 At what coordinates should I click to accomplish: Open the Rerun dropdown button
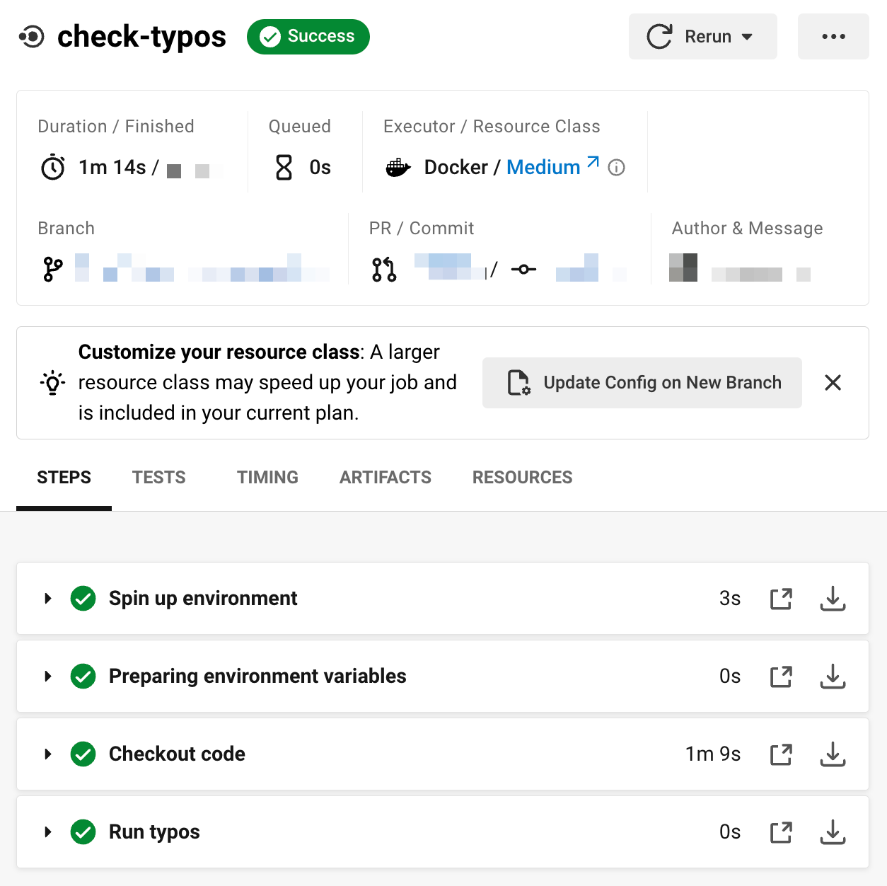pyautogui.click(x=702, y=36)
